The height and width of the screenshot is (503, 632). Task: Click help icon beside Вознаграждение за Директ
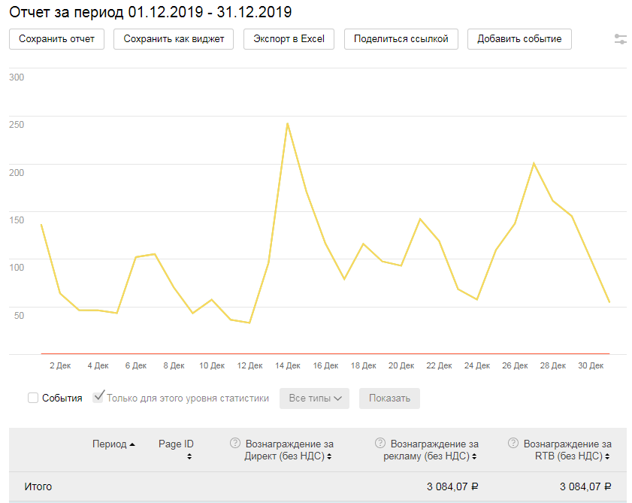(x=234, y=444)
